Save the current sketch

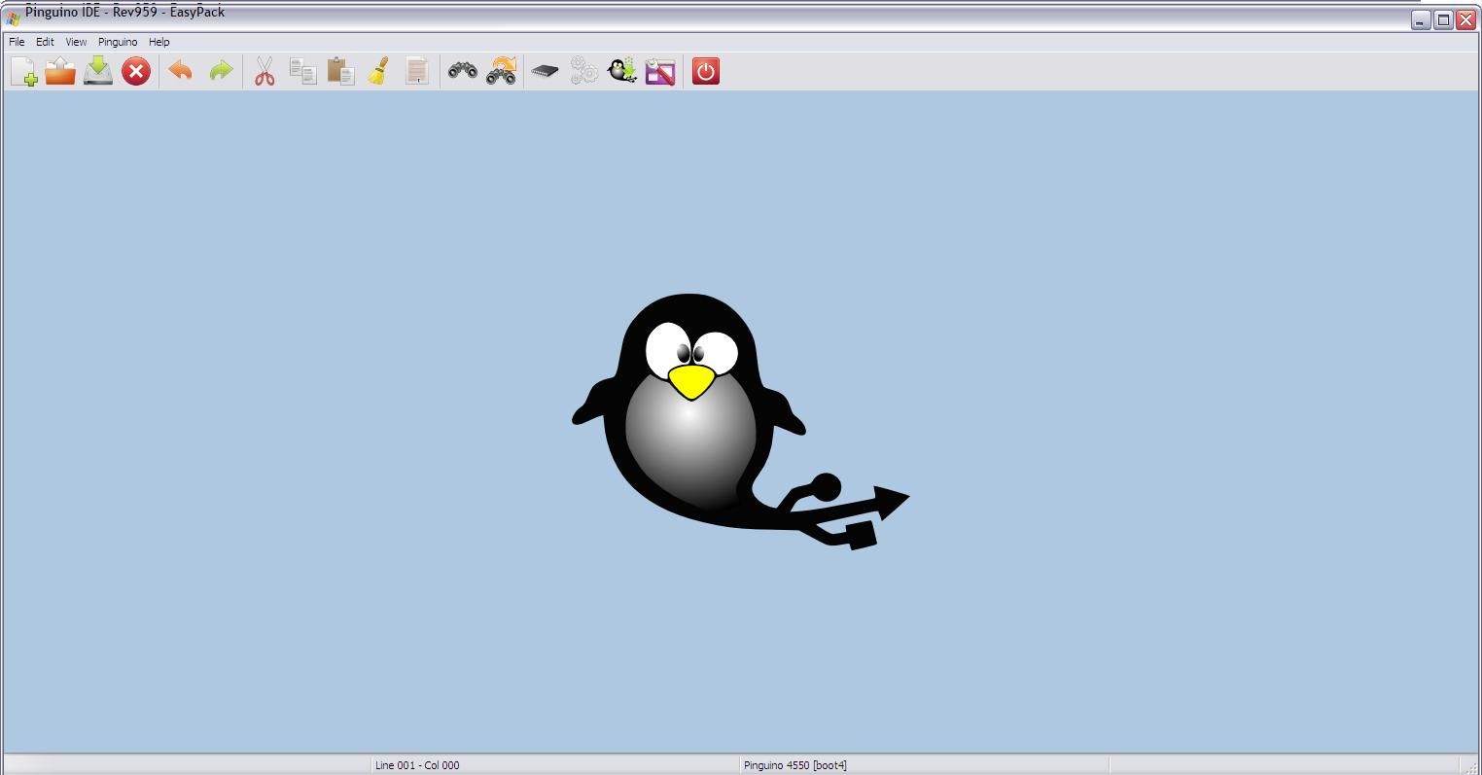[x=97, y=70]
